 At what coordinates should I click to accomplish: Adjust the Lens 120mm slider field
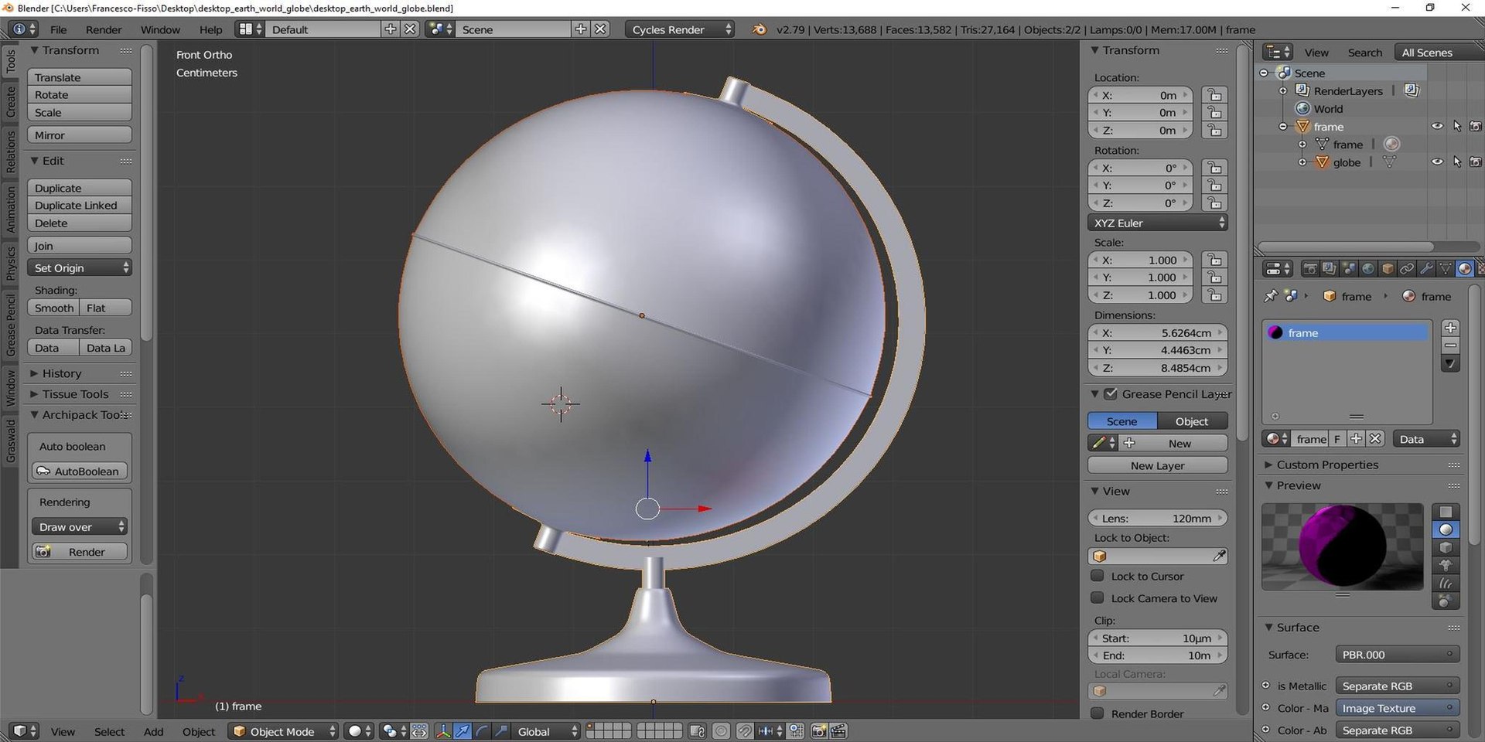coord(1158,518)
